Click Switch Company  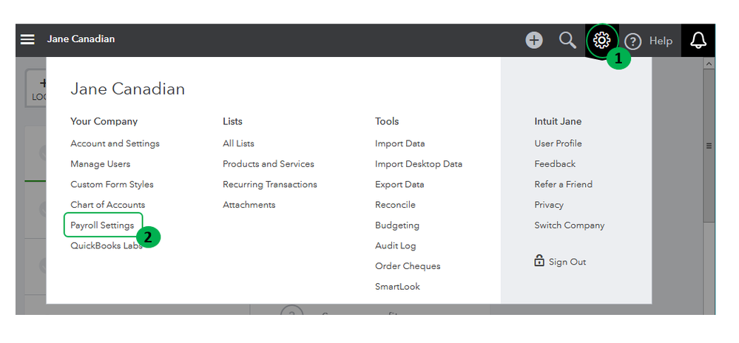(569, 225)
